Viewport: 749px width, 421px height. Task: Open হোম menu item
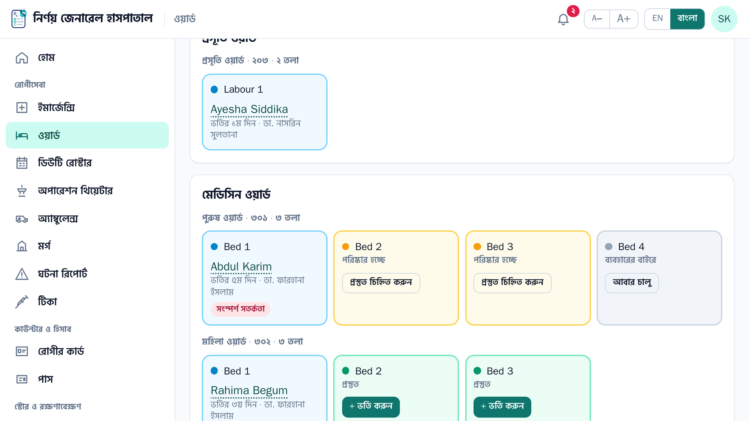click(x=87, y=58)
